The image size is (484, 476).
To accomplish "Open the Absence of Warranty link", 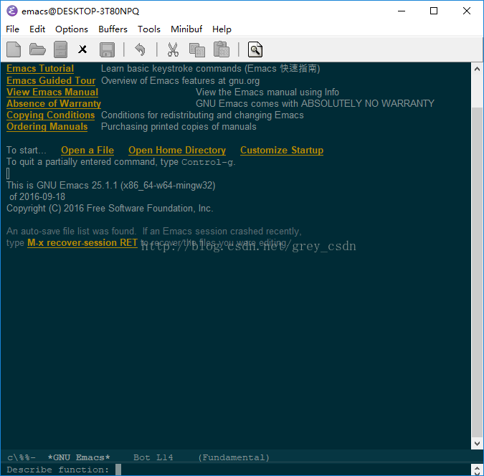I will [x=54, y=103].
